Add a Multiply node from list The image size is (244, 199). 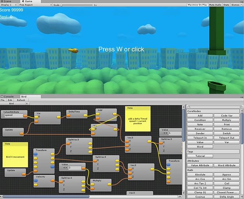pos(227,120)
